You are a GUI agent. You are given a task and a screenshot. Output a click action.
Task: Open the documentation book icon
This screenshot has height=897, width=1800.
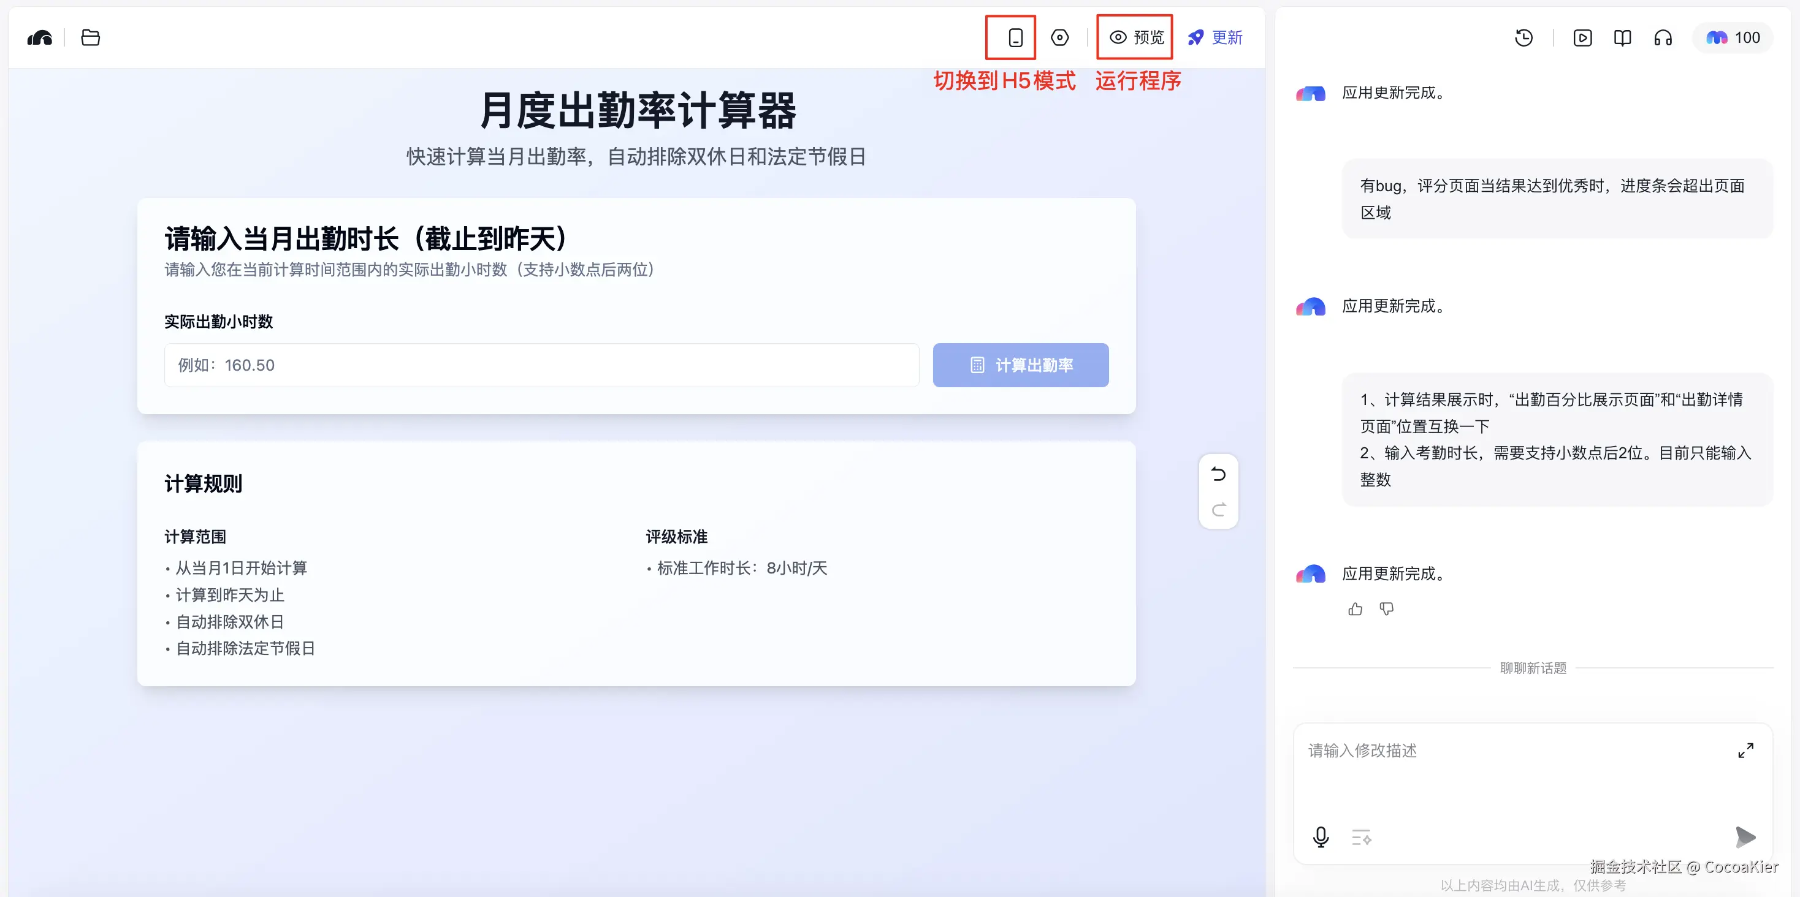click(x=1623, y=37)
